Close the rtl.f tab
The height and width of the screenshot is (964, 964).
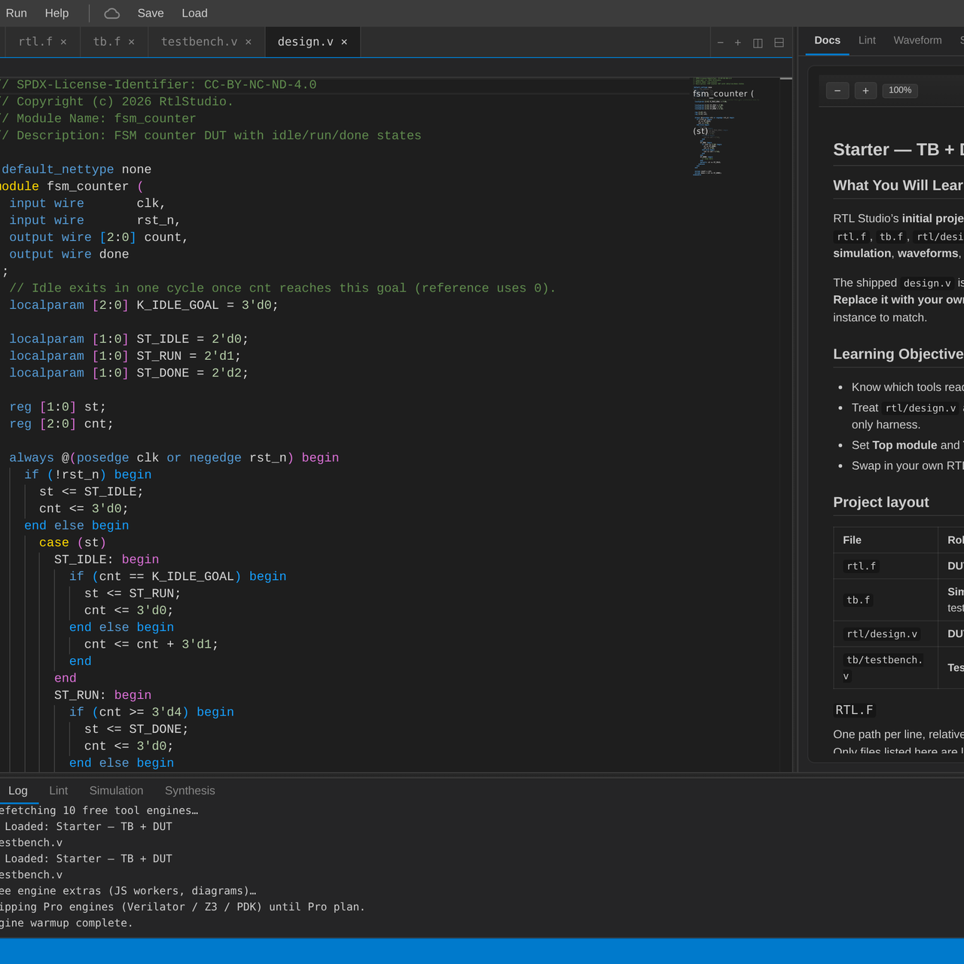pyautogui.click(x=63, y=42)
